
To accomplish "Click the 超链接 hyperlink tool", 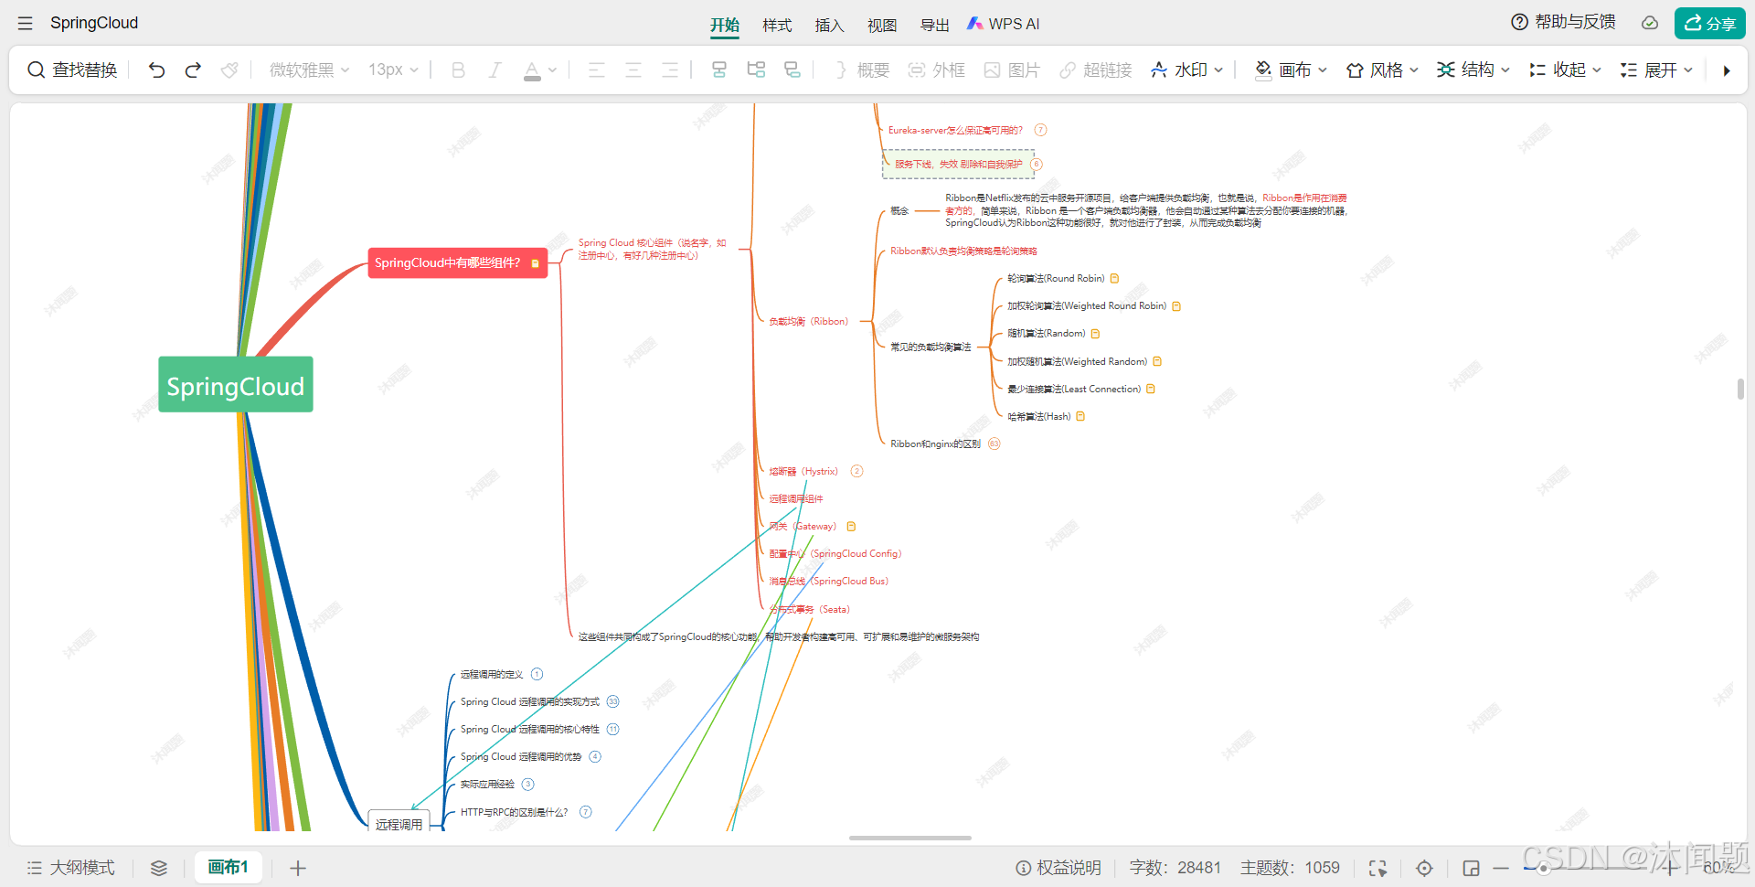I will (1095, 70).
